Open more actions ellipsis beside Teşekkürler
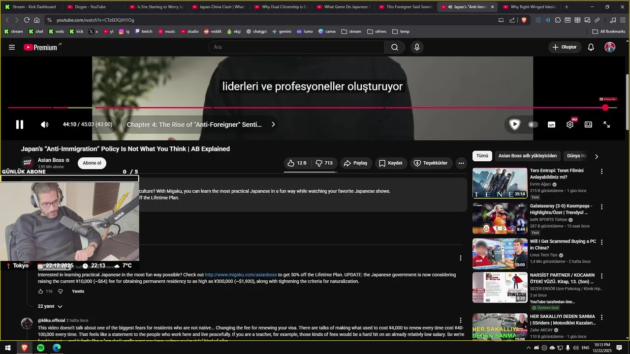The image size is (630, 354). (x=461, y=163)
